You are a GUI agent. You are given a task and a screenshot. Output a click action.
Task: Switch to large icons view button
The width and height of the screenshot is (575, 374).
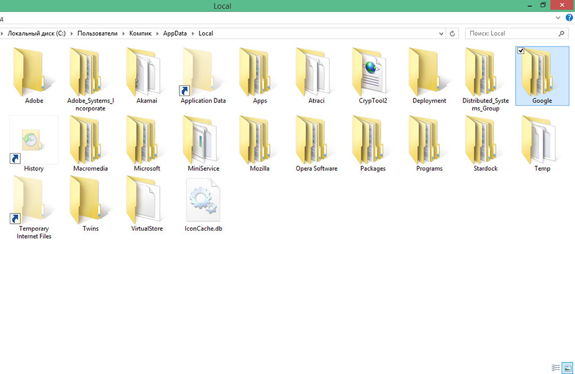tap(568, 368)
